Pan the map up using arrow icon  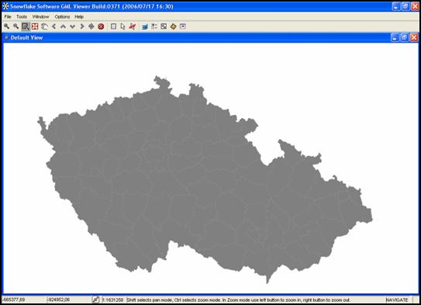click(63, 26)
